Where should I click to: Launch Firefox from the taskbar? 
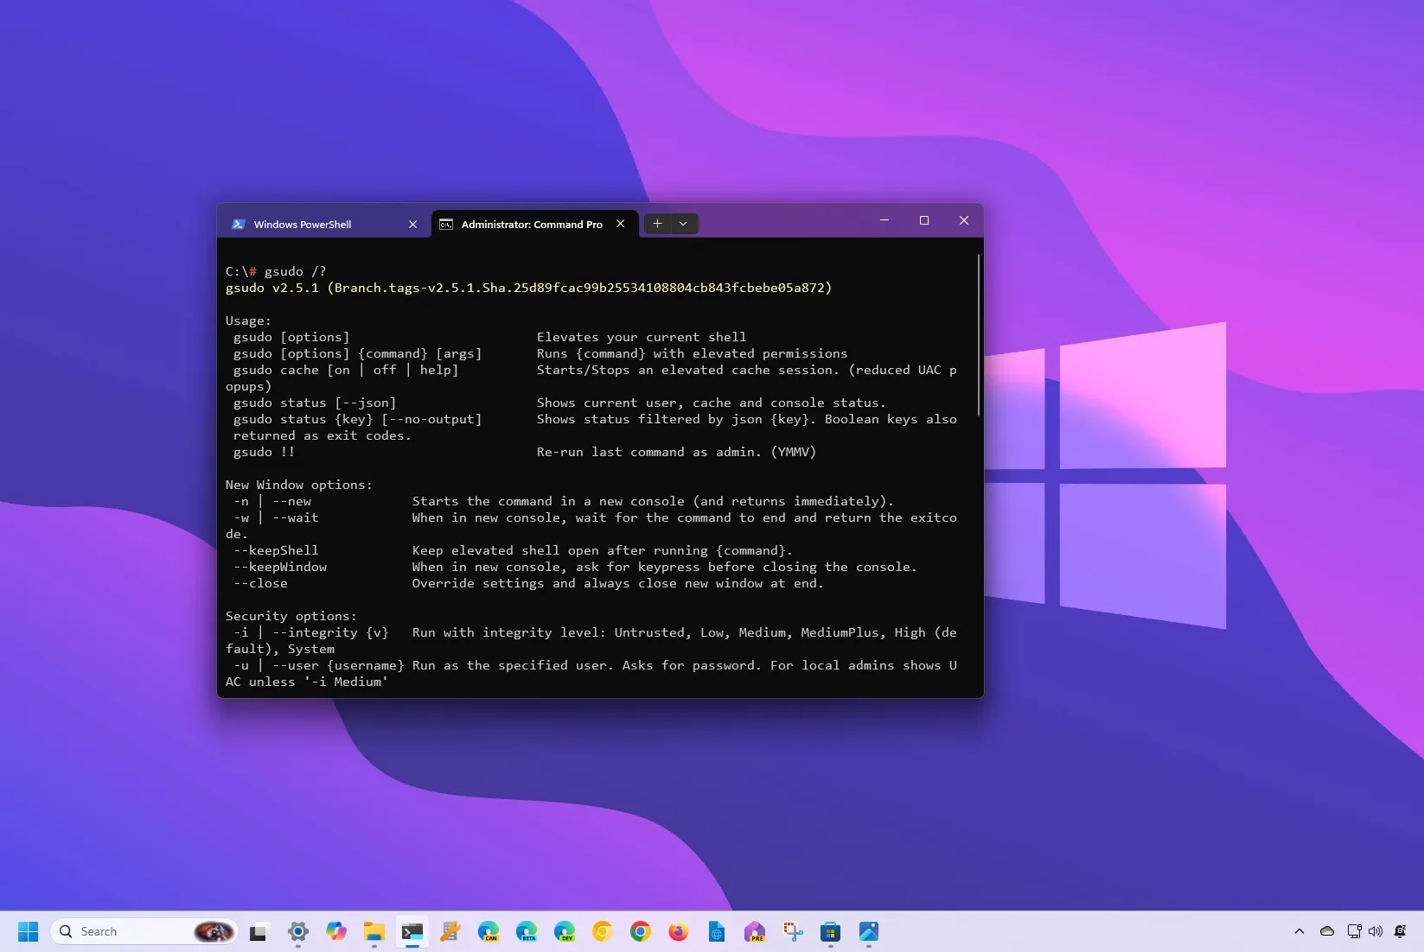pyautogui.click(x=678, y=932)
